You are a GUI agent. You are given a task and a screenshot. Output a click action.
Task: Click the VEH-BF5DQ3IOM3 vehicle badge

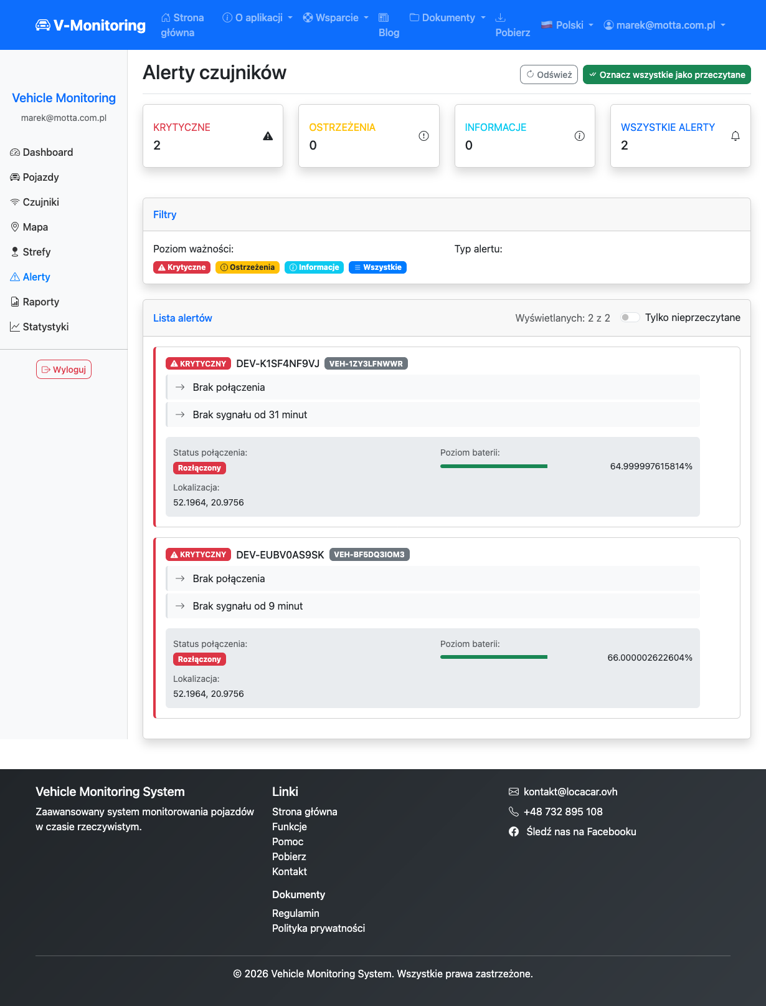coord(369,555)
